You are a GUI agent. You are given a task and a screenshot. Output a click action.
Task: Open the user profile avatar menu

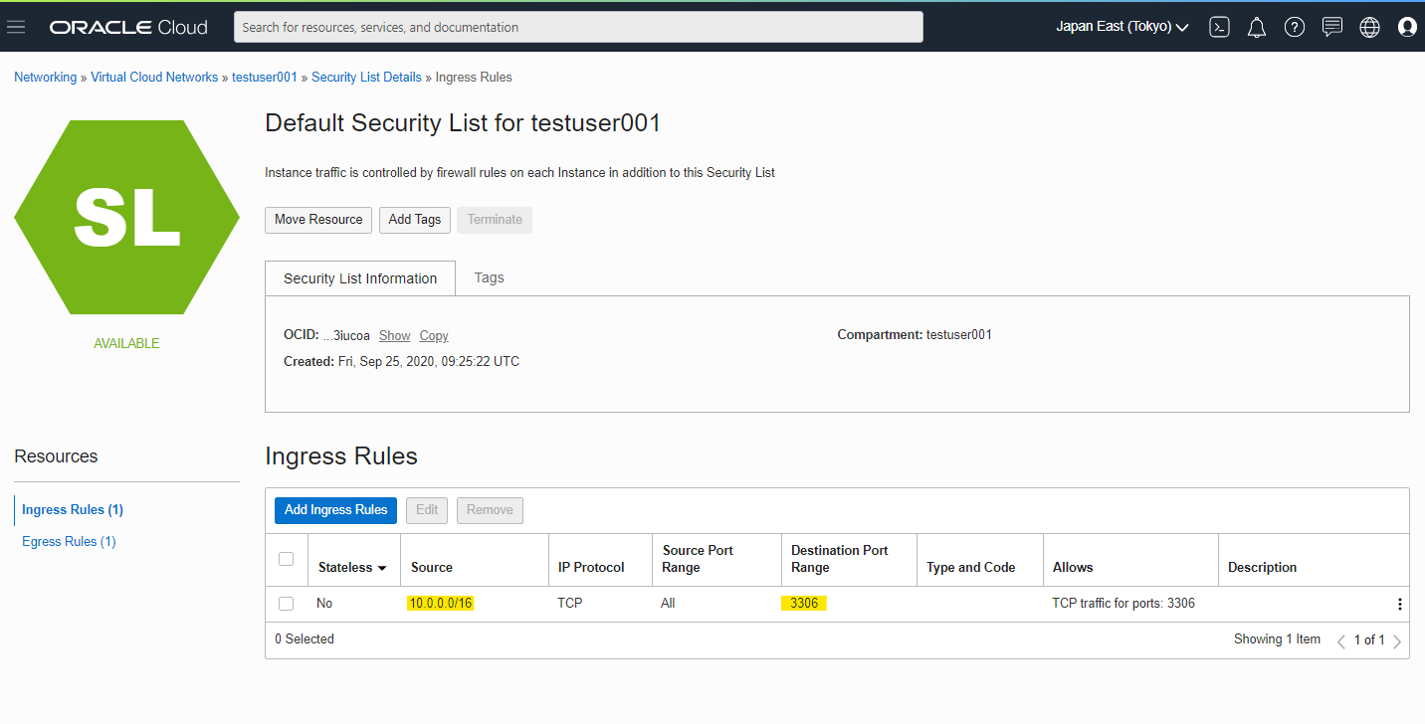[1407, 27]
